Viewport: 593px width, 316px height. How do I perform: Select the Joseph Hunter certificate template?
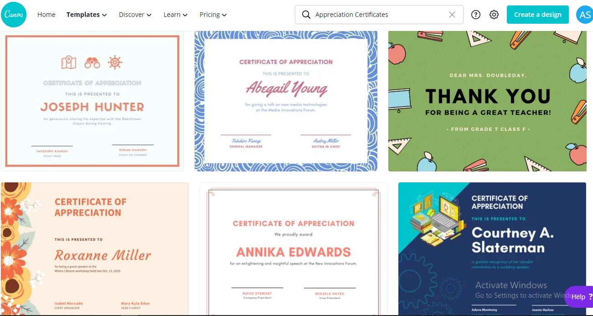click(92, 101)
